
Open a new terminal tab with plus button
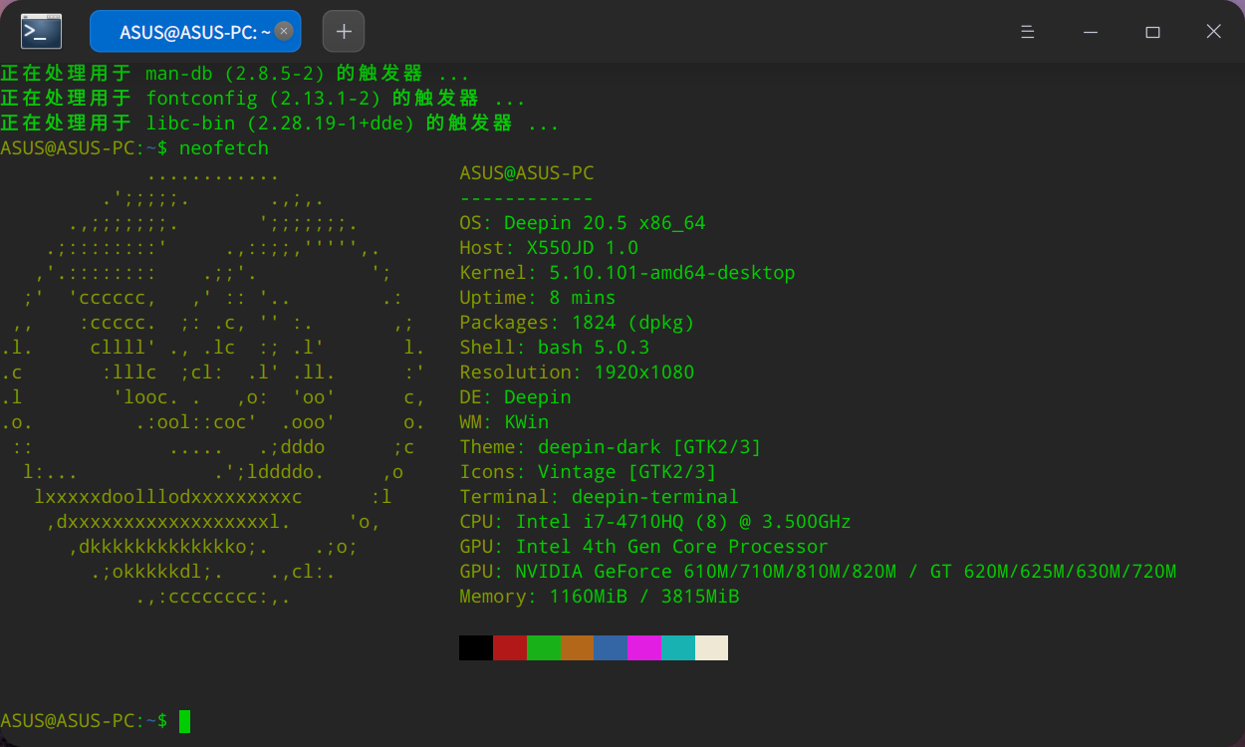pos(343,31)
